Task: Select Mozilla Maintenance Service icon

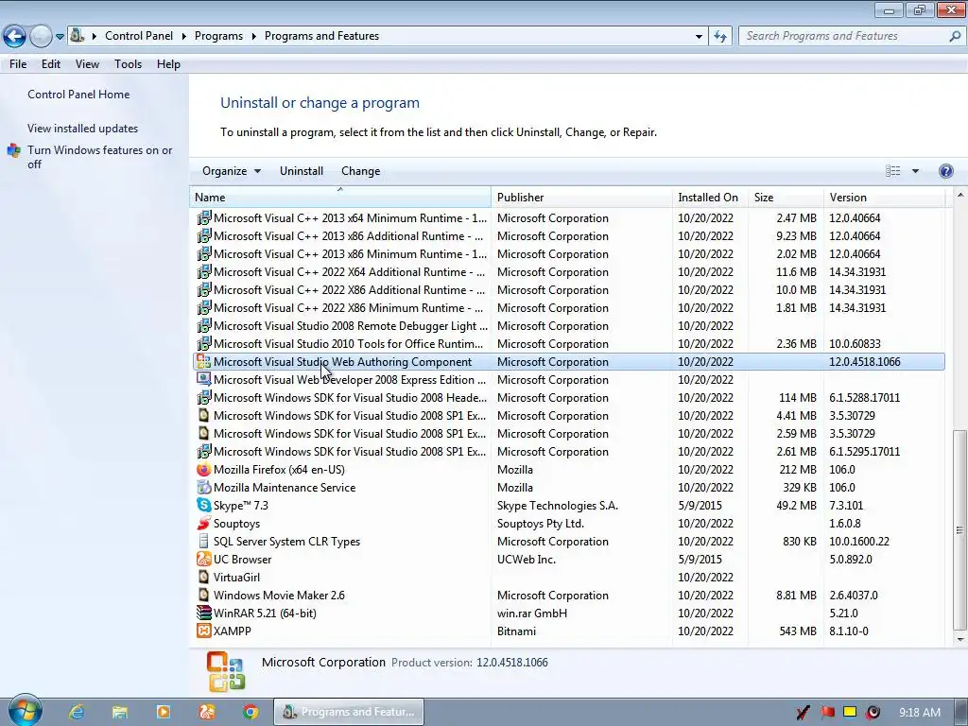Action: click(x=204, y=488)
